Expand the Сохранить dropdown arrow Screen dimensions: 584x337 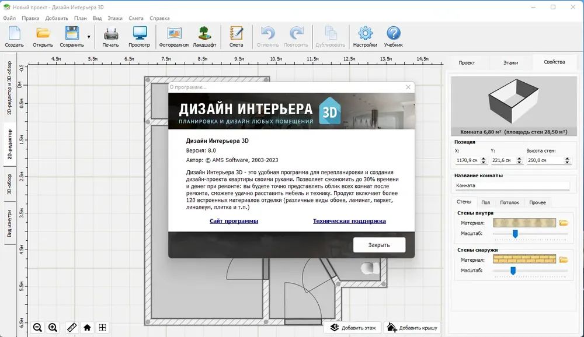point(89,37)
